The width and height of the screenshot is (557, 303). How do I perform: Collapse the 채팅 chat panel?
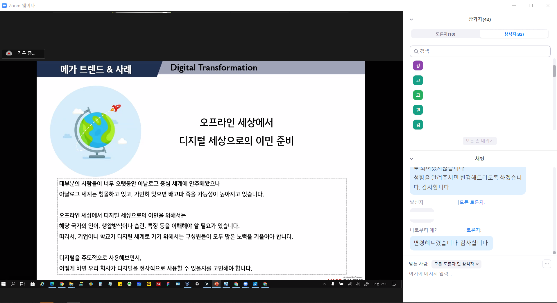[411, 159]
